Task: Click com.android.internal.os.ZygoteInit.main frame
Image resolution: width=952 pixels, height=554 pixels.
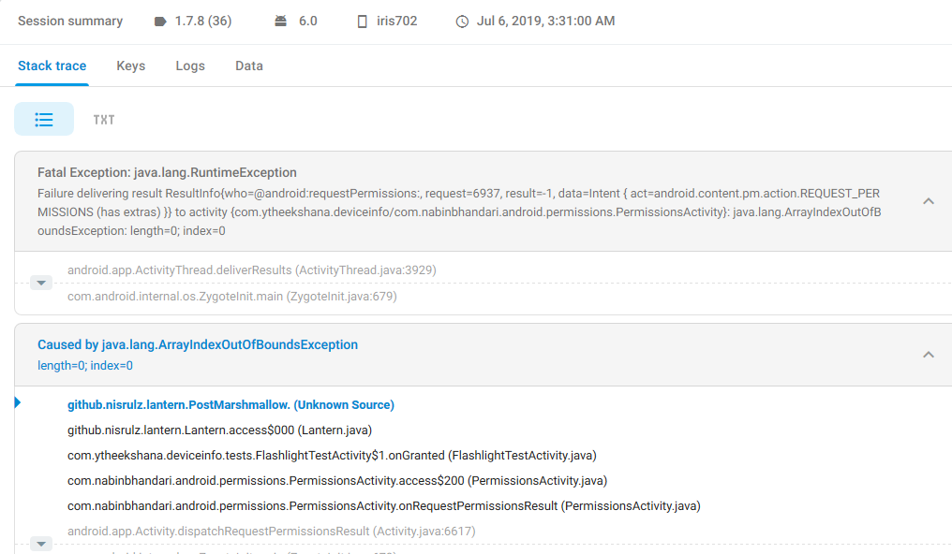Action: click(232, 297)
